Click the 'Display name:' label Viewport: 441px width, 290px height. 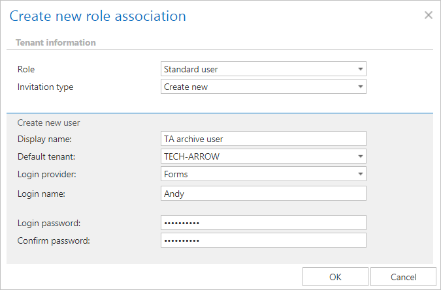click(x=44, y=139)
